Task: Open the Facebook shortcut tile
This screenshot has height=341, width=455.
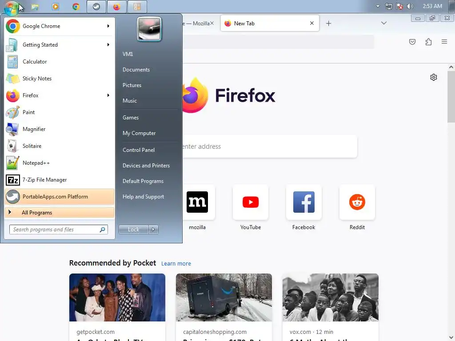Action: pos(304,202)
